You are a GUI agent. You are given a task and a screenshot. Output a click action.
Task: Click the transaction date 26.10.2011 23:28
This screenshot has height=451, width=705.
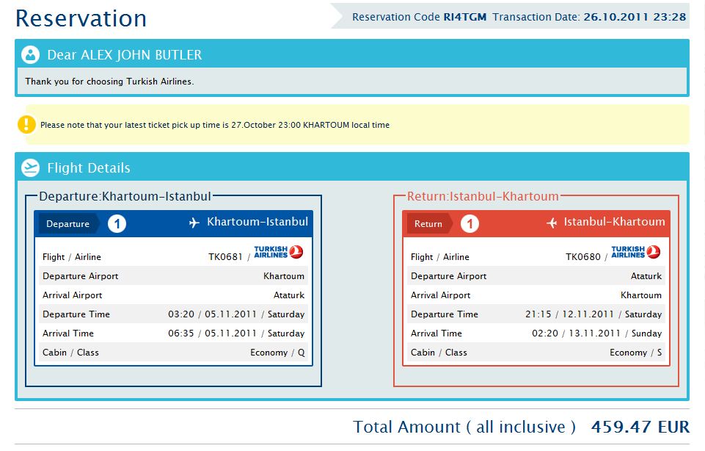coord(635,17)
